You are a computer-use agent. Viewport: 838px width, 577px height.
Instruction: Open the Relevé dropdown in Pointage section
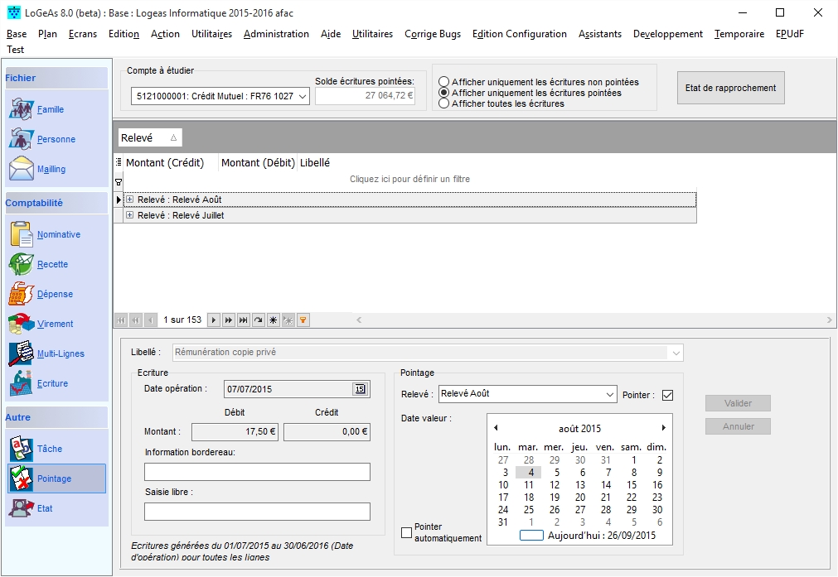coord(610,394)
